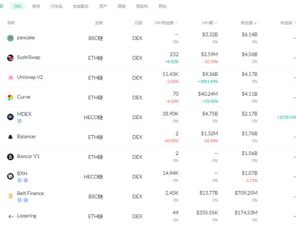The width and height of the screenshot is (296, 228).
Task: Click the BXH logo icon
Action: pos(10,177)
